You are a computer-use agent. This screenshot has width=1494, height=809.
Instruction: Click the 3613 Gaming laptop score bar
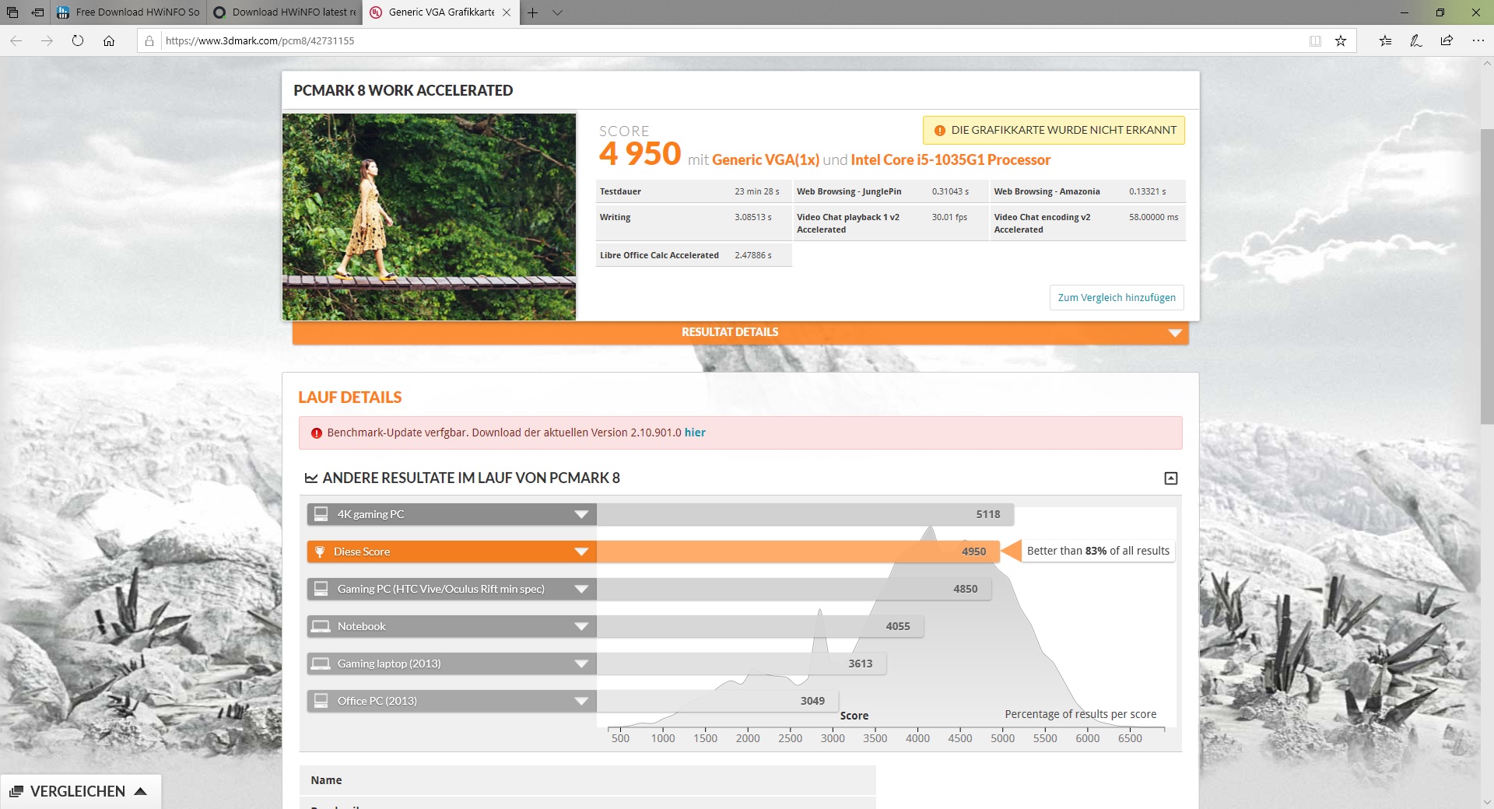(x=741, y=664)
